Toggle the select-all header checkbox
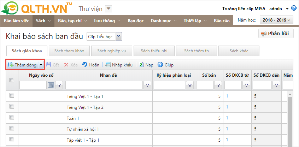 (x=12, y=80)
